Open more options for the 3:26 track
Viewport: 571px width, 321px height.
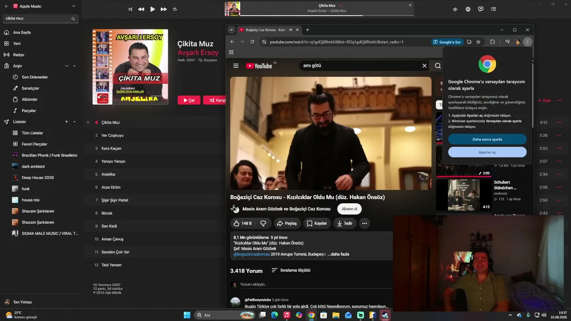click(559, 136)
